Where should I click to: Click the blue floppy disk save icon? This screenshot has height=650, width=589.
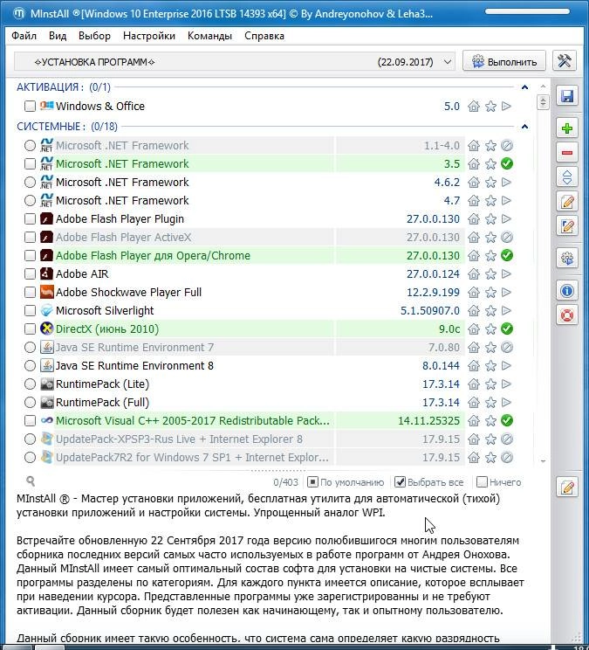[x=566, y=96]
